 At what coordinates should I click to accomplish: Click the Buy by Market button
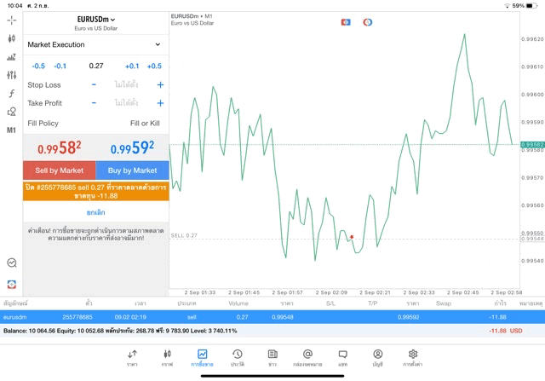133,170
